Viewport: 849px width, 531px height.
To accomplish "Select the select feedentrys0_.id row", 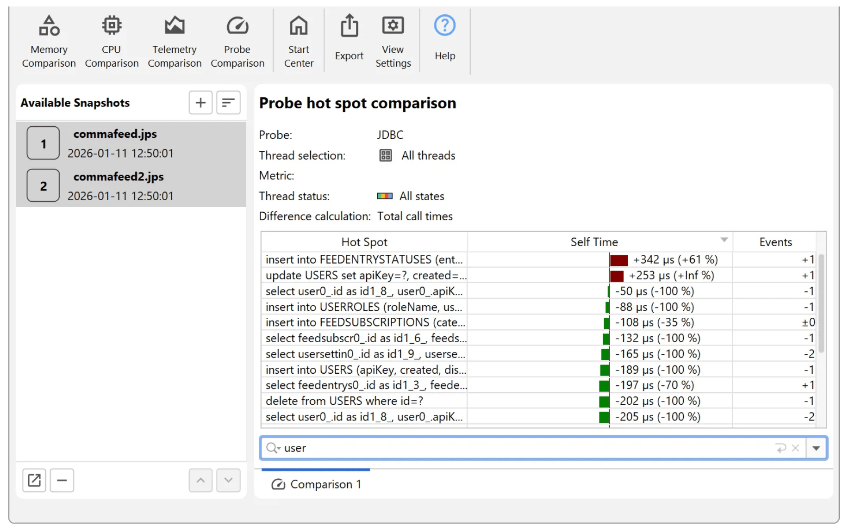I will coord(539,385).
